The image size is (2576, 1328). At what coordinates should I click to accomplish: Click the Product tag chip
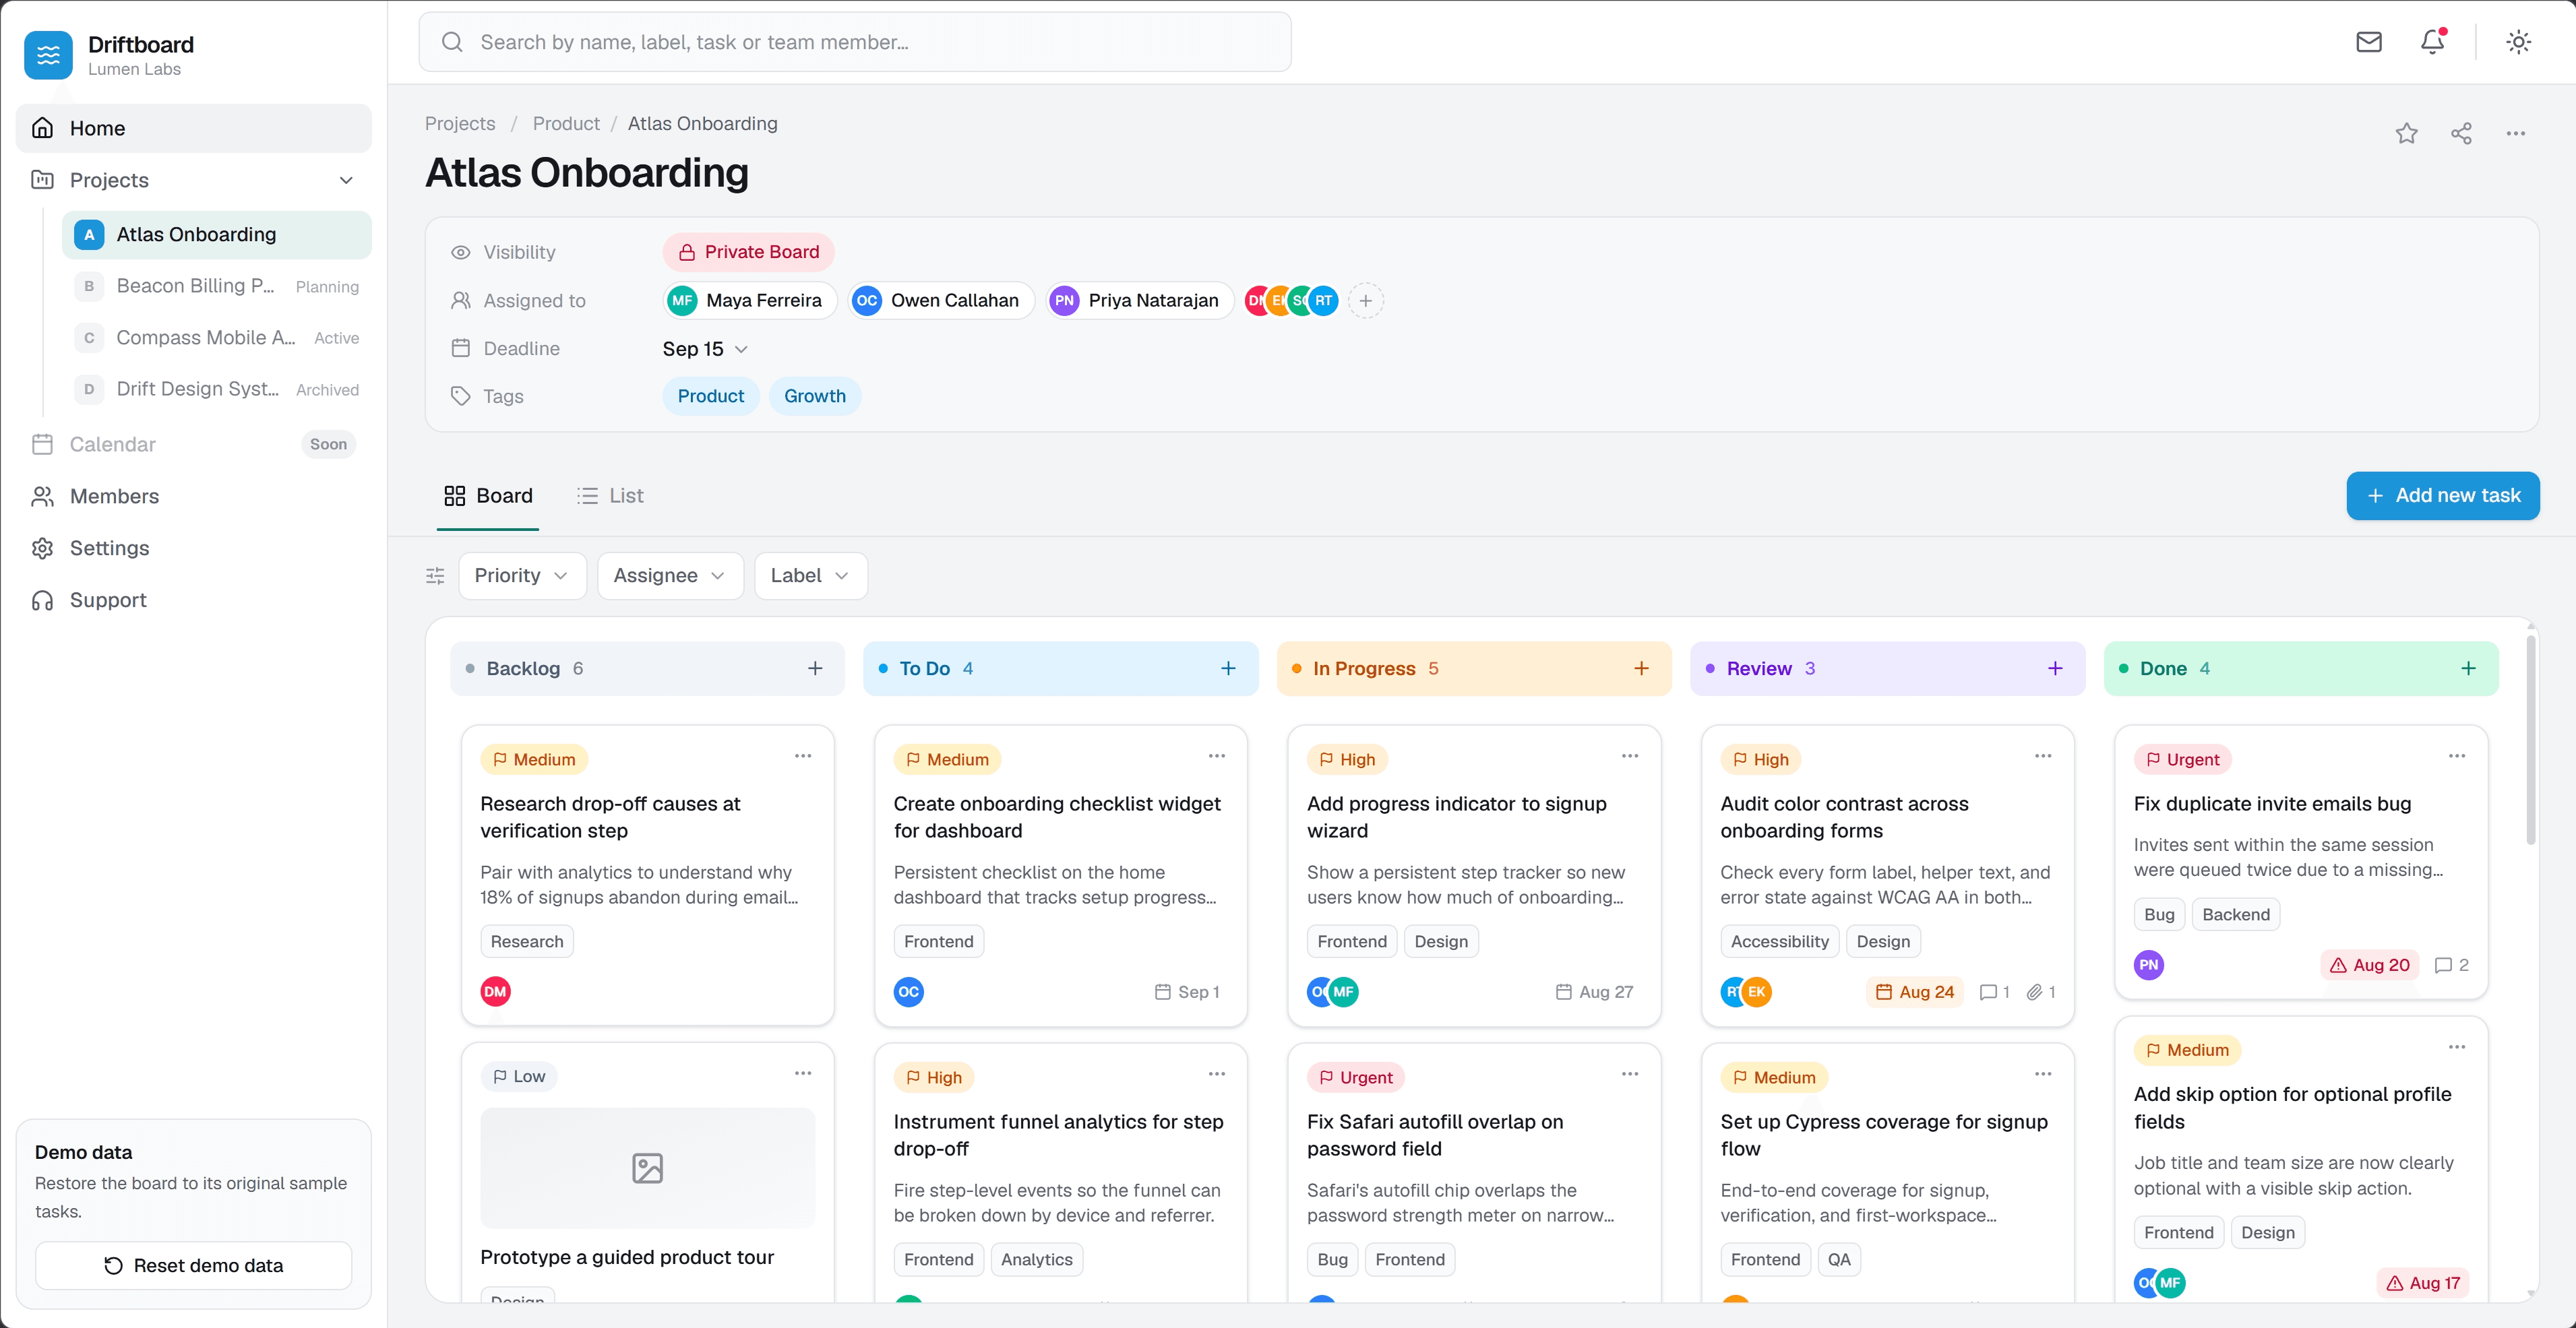pyautogui.click(x=710, y=396)
